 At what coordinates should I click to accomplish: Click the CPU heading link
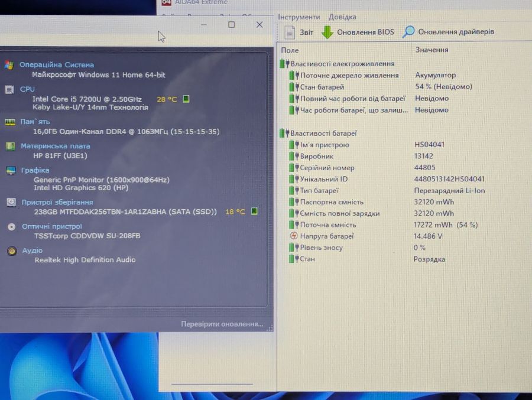[27, 89]
